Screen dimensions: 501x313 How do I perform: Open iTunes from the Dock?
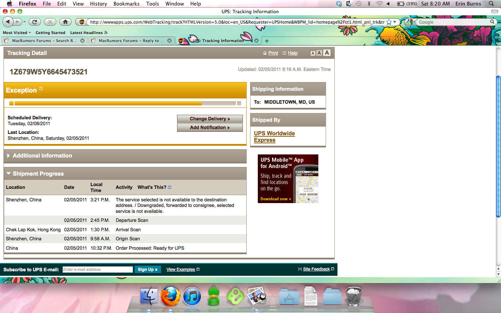click(192, 297)
